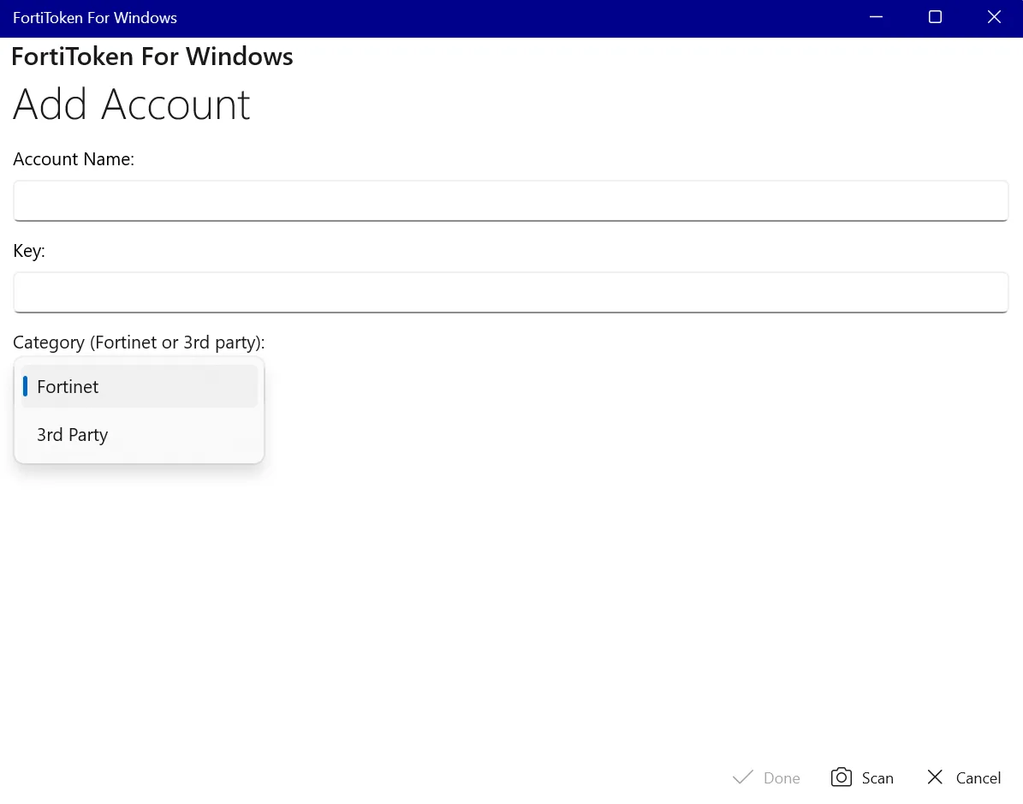
Task: Click the Done checkmark button
Action: click(x=766, y=777)
